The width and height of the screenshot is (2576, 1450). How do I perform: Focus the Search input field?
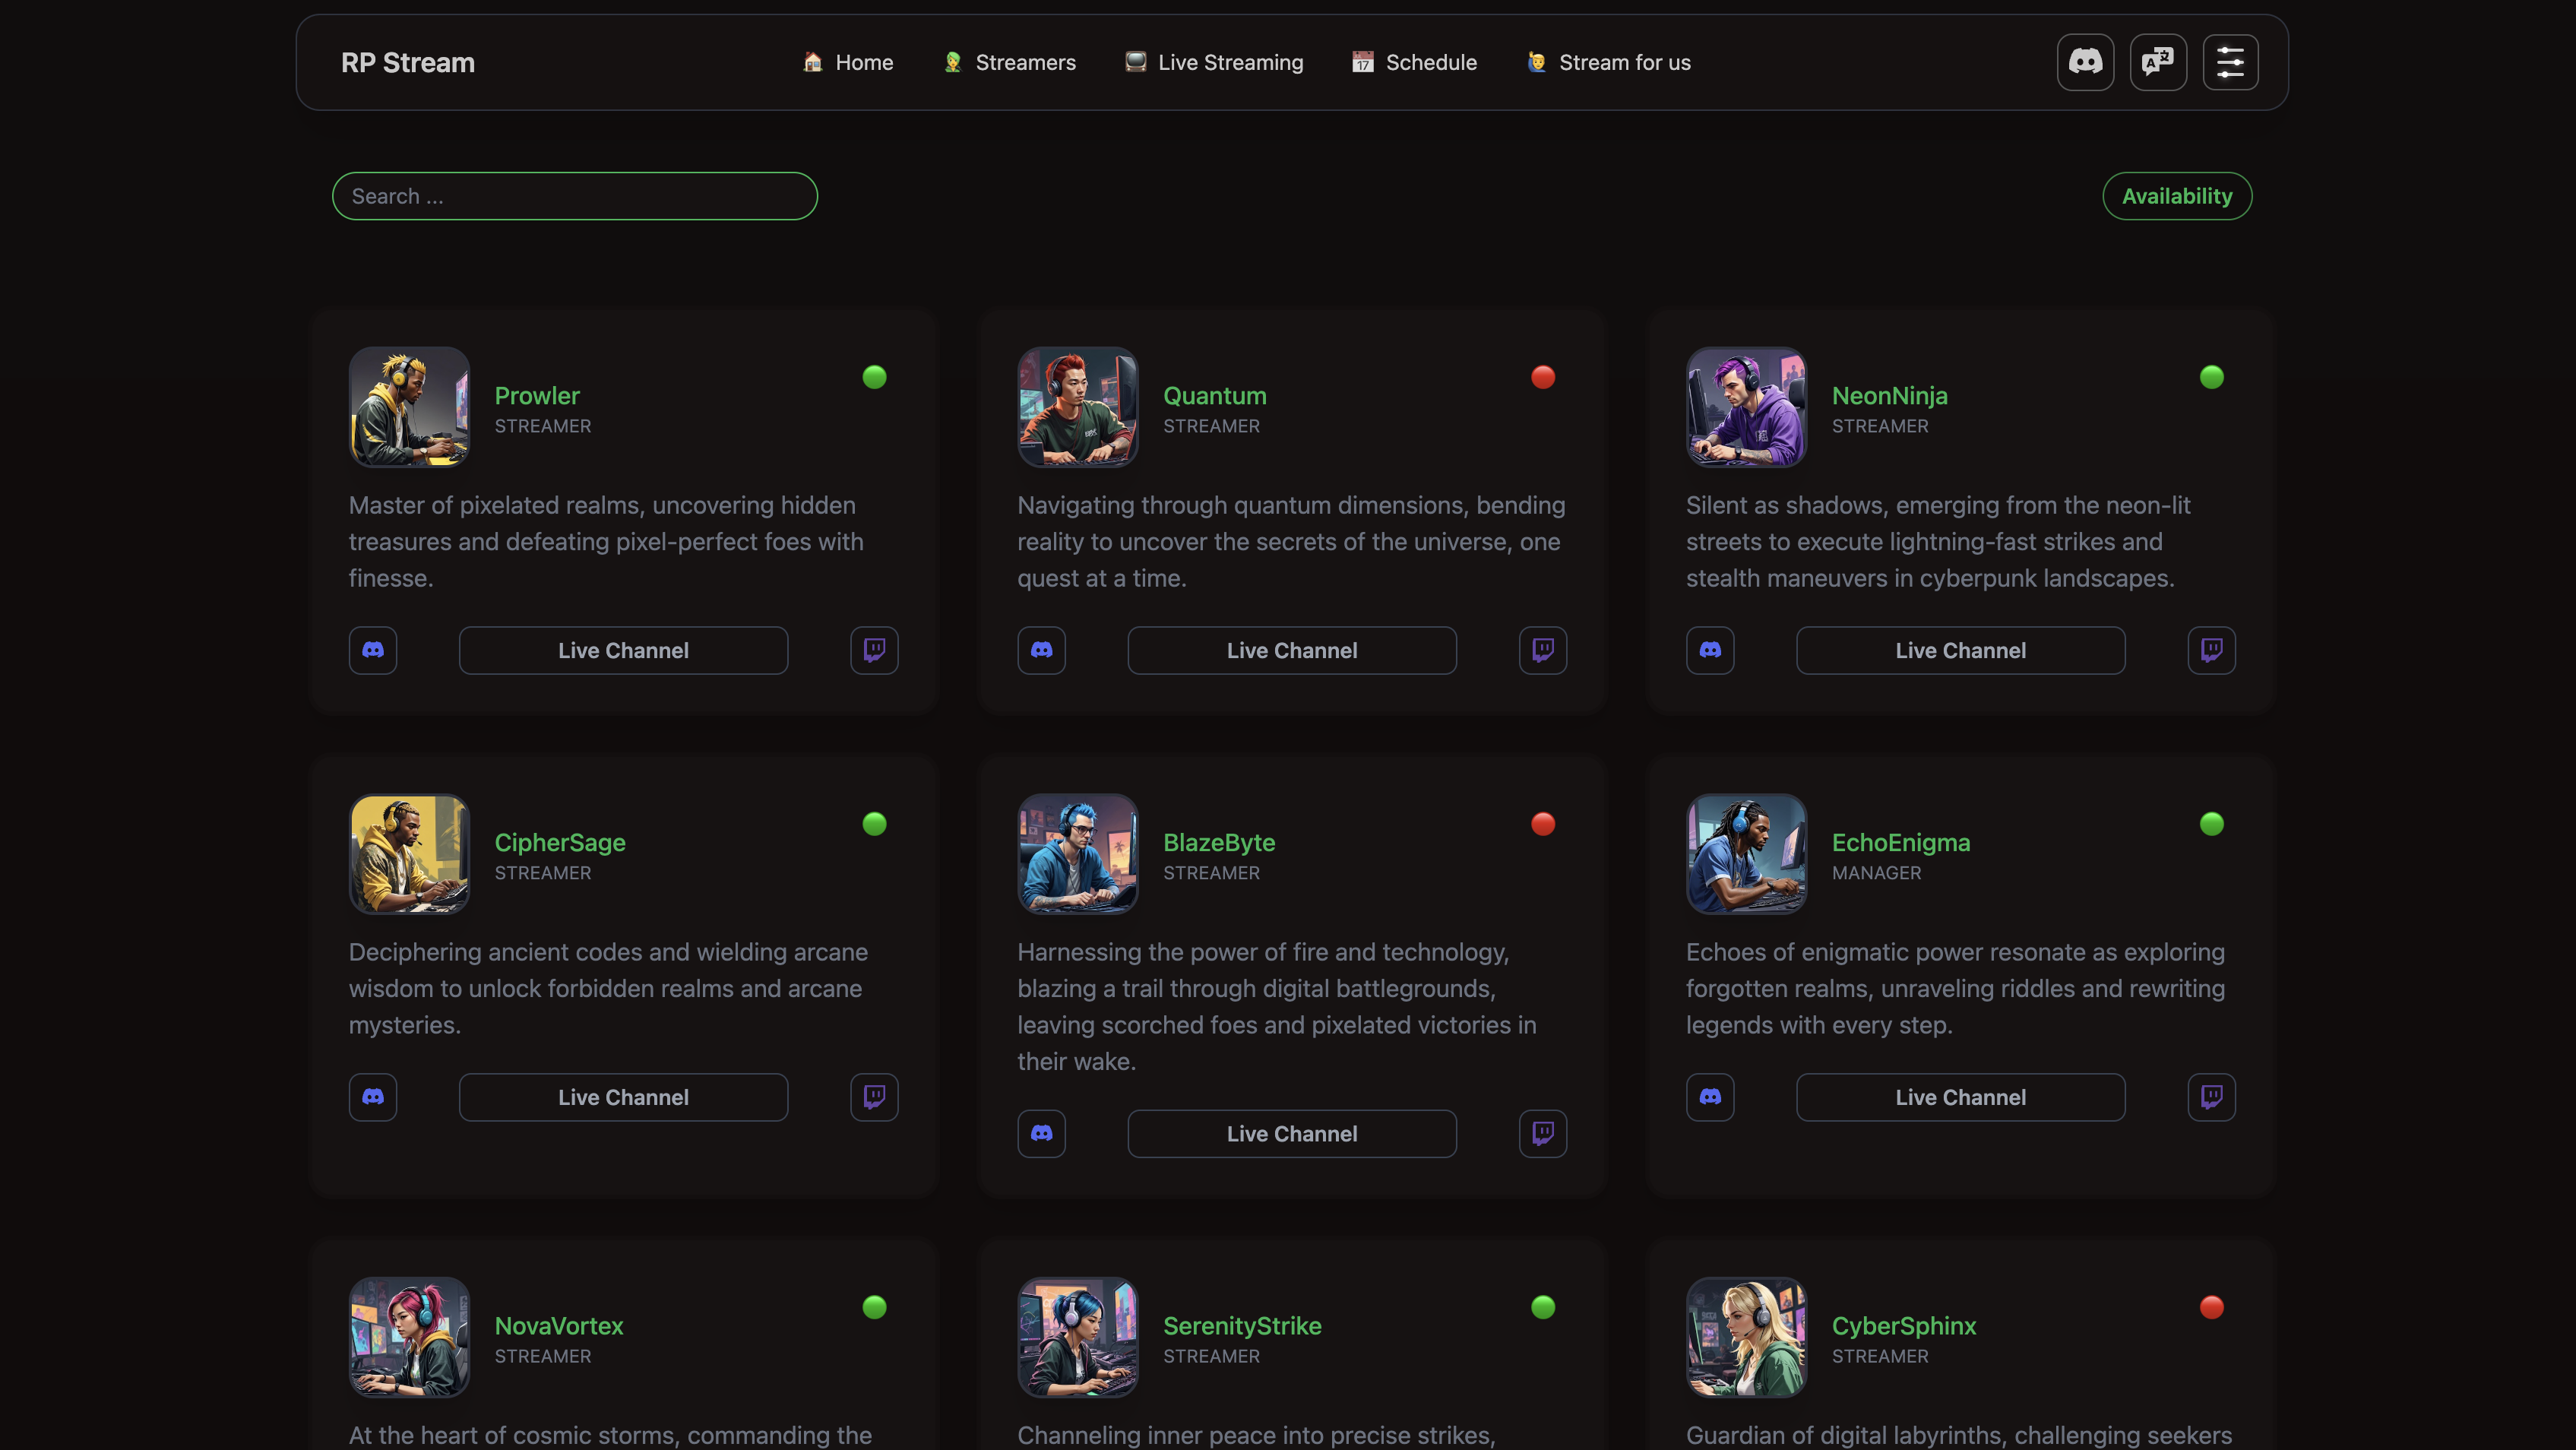point(574,196)
